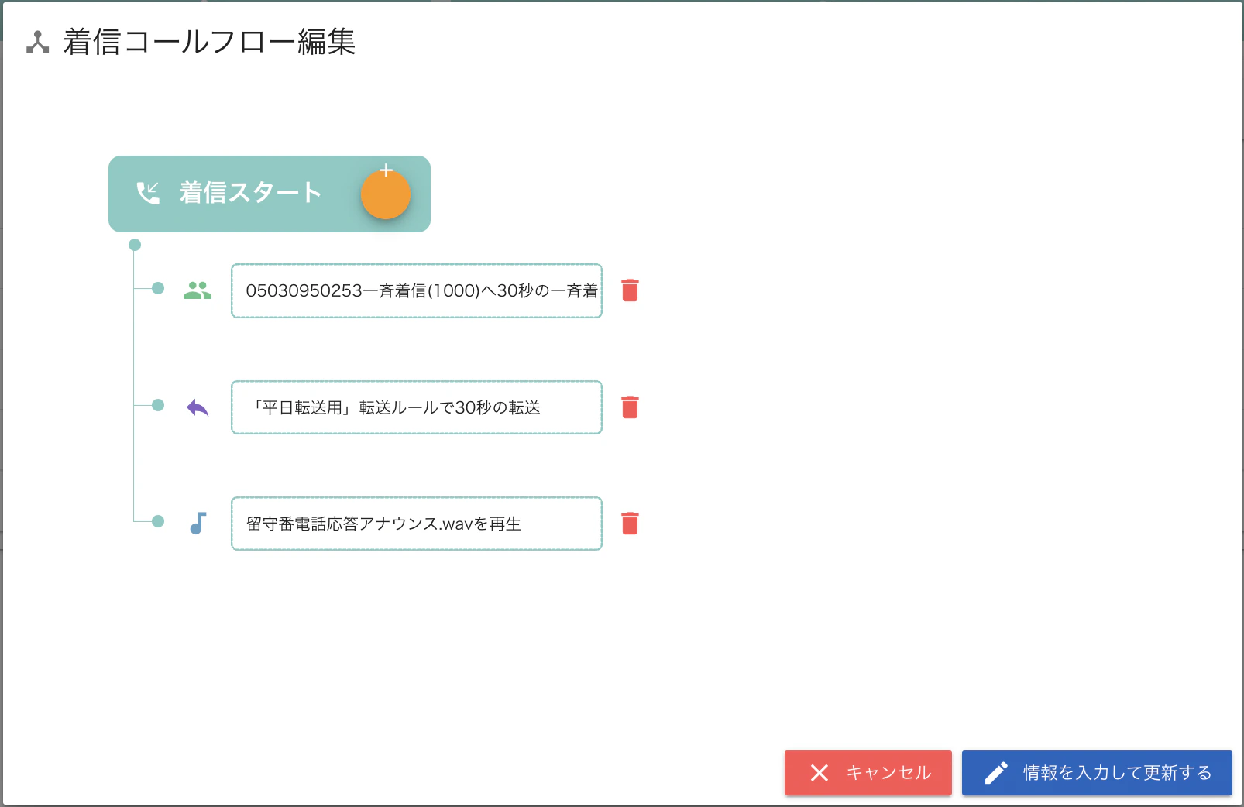Click 情報を入力して更新する button
Viewport: 1244px width, 807px height.
click(x=1097, y=773)
